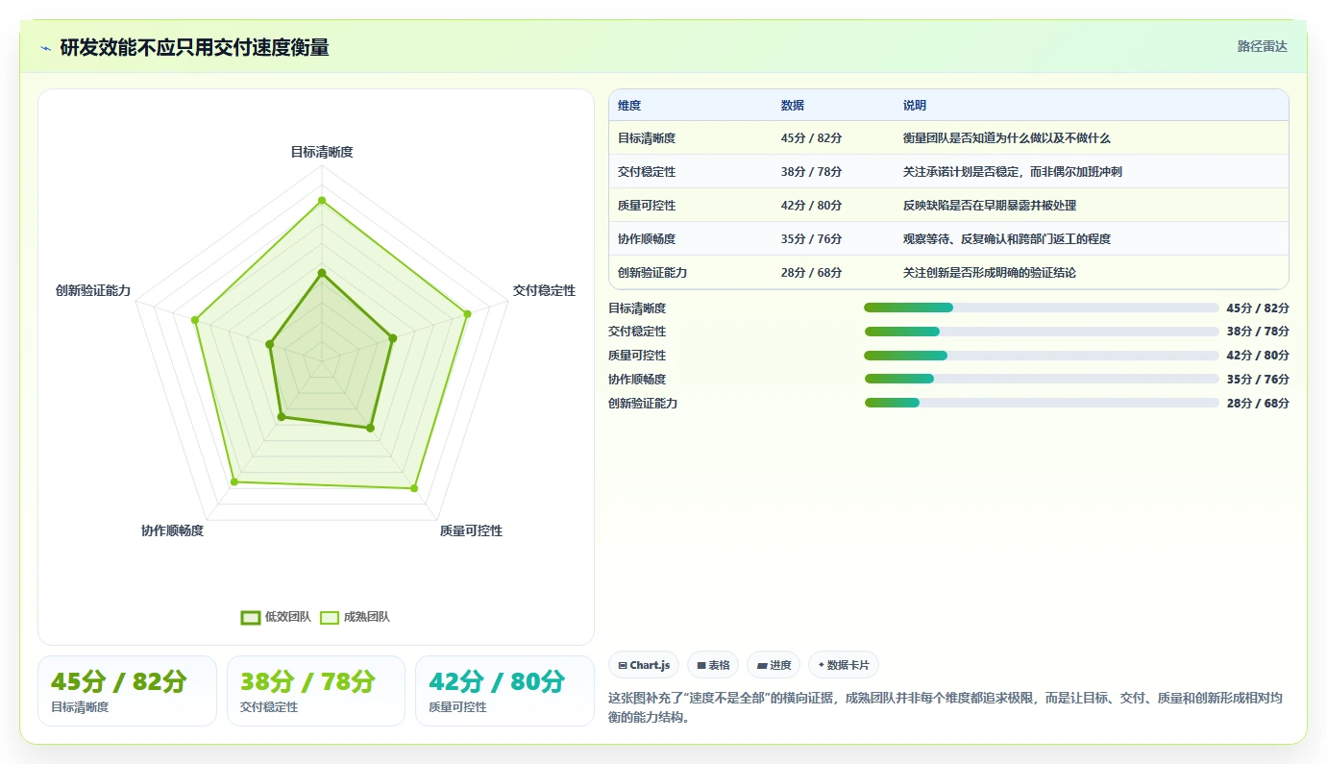Open the 目标清晰度 data card
The image size is (1327, 764).
click(127, 691)
